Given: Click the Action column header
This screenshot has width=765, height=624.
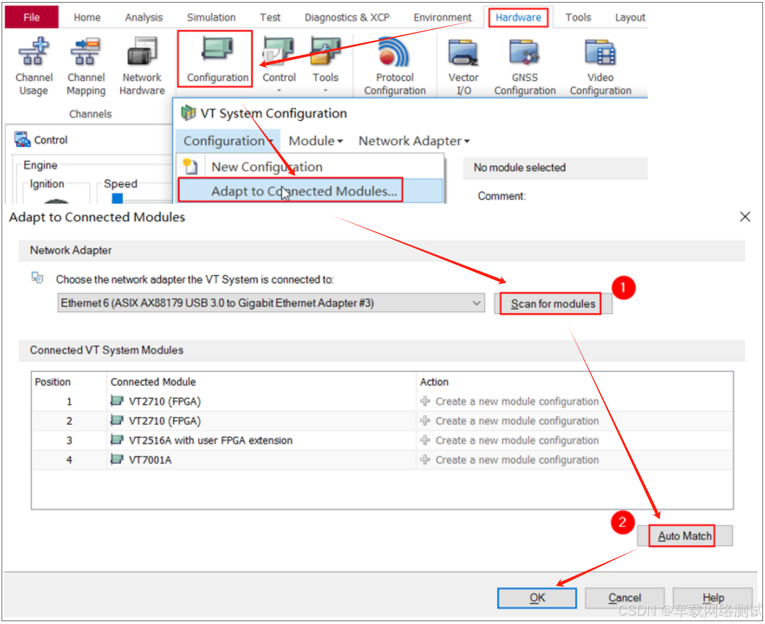Looking at the screenshot, I should [434, 382].
